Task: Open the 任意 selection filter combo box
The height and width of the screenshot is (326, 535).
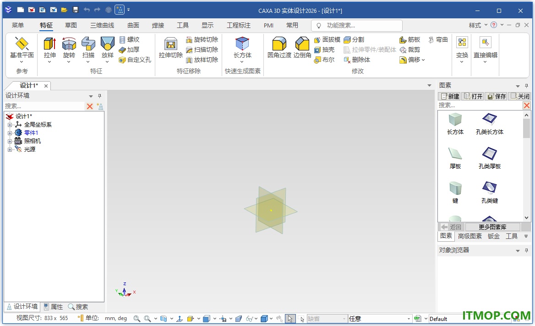Action: point(379,319)
